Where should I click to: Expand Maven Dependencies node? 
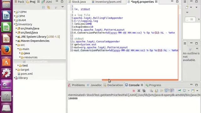point(16,40)
